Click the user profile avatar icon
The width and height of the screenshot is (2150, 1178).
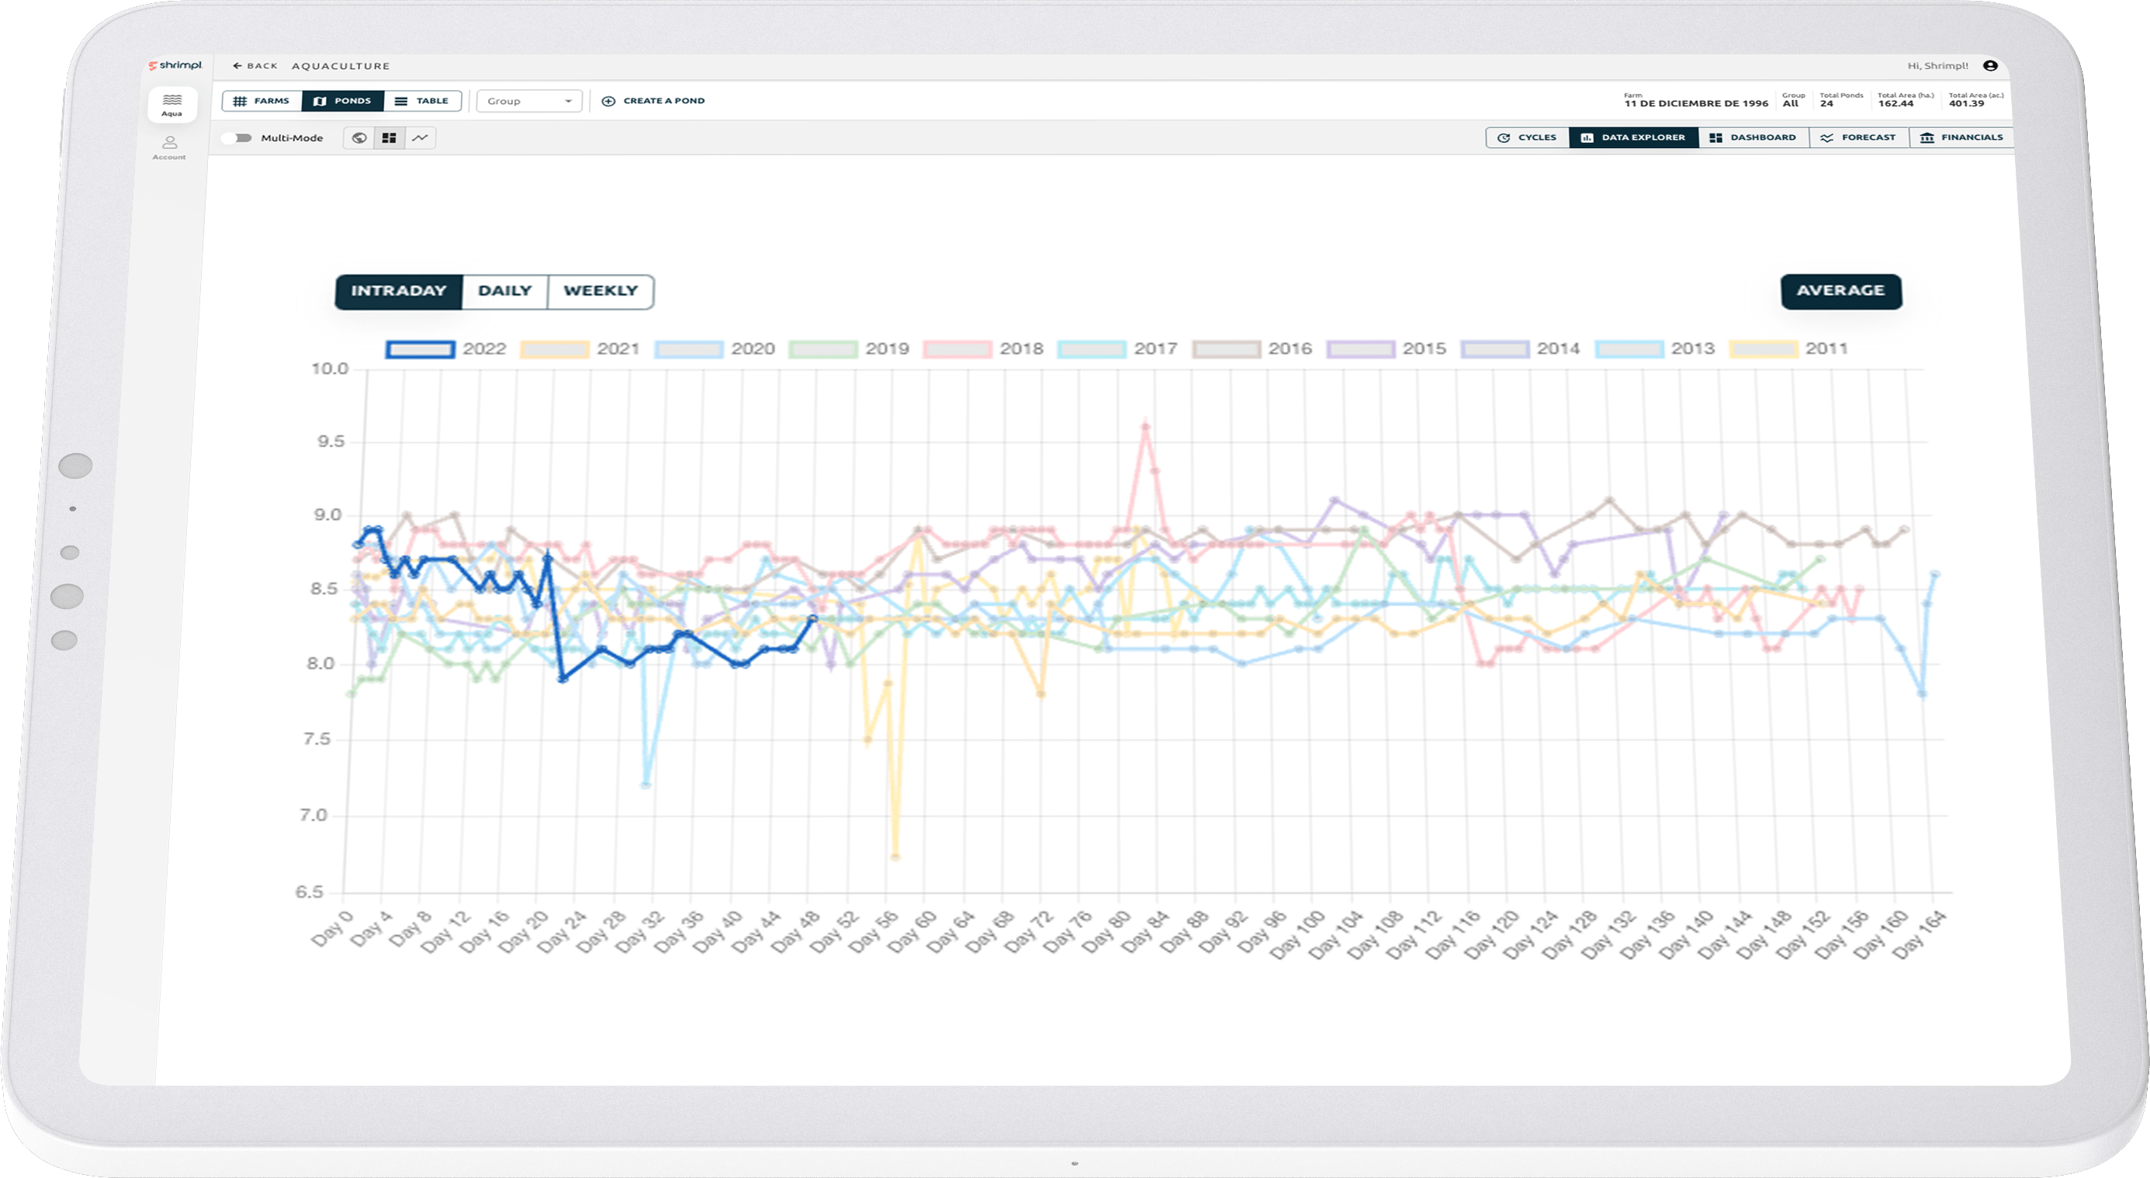(1989, 66)
